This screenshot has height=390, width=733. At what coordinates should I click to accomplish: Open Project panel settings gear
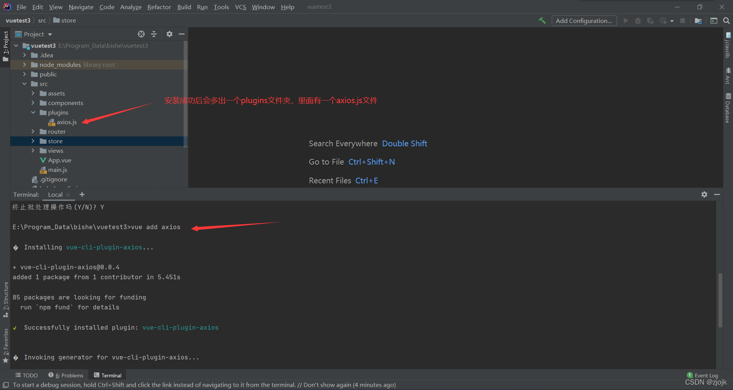170,34
